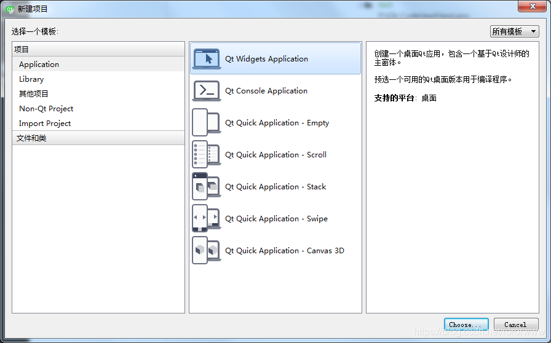This screenshot has height=343, width=551.
Task: Open the 所有模板 template filter dropdown
Action: (515, 31)
